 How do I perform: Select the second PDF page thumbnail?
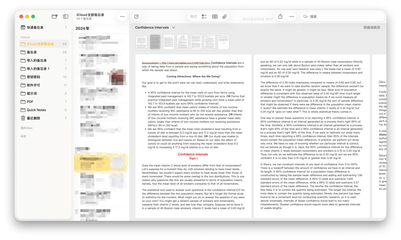click(x=155, y=42)
